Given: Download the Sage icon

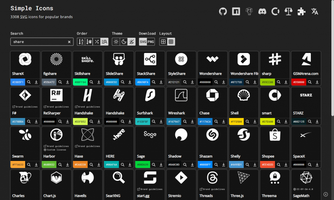Looking at the screenshot, I should pyautogui.click(x=161, y=165).
